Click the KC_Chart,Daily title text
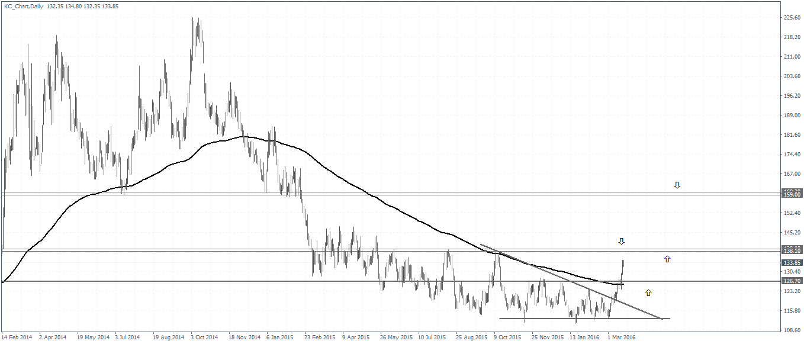The height and width of the screenshot is (344, 804). click(x=24, y=6)
